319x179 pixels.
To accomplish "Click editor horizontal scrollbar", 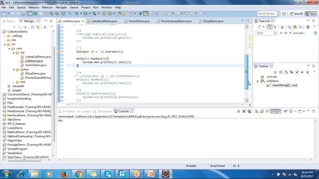I will (155, 104).
